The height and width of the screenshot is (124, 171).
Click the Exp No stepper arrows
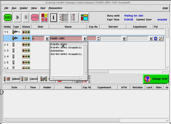98,38
